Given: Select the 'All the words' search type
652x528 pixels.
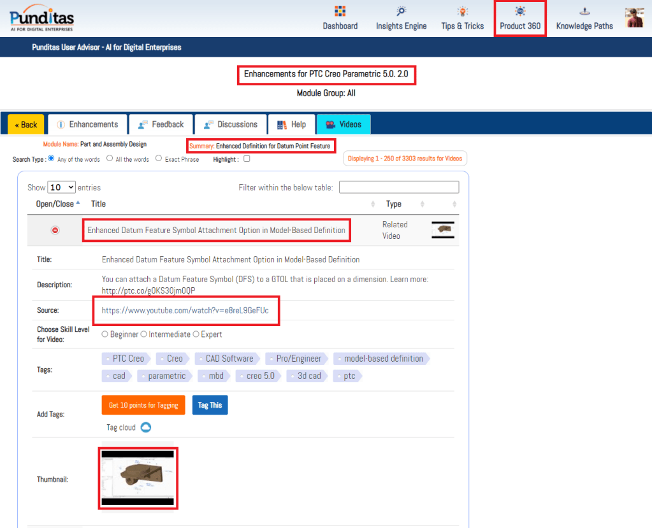Looking at the screenshot, I should pos(110,159).
